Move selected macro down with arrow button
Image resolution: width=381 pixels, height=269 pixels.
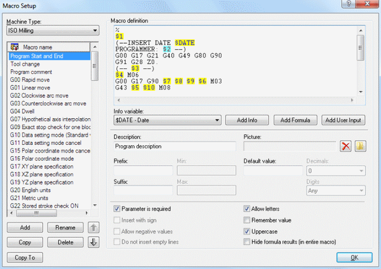tap(93, 242)
